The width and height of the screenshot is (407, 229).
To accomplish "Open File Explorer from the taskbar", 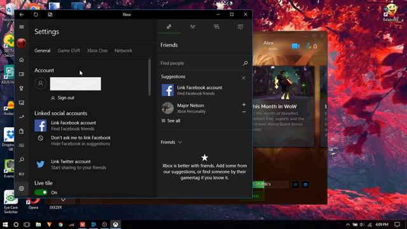I will [38, 225].
